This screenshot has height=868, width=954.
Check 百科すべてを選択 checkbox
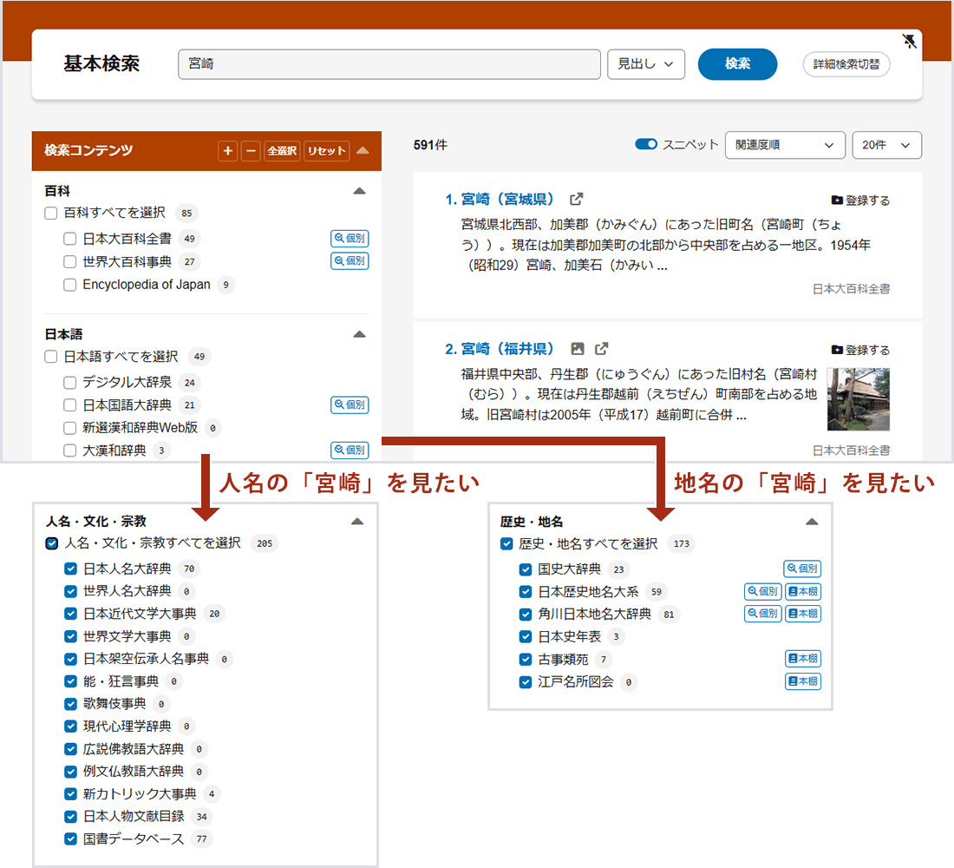pos(51,214)
